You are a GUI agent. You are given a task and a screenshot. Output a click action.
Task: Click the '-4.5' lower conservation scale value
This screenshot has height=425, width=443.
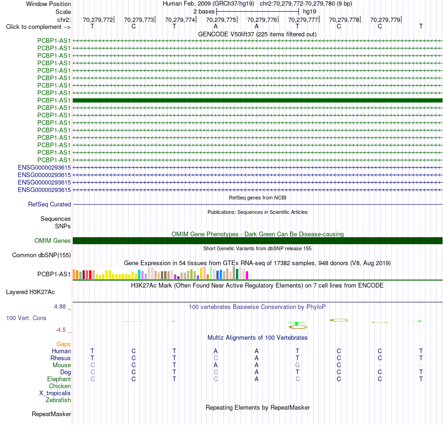[x=61, y=330]
